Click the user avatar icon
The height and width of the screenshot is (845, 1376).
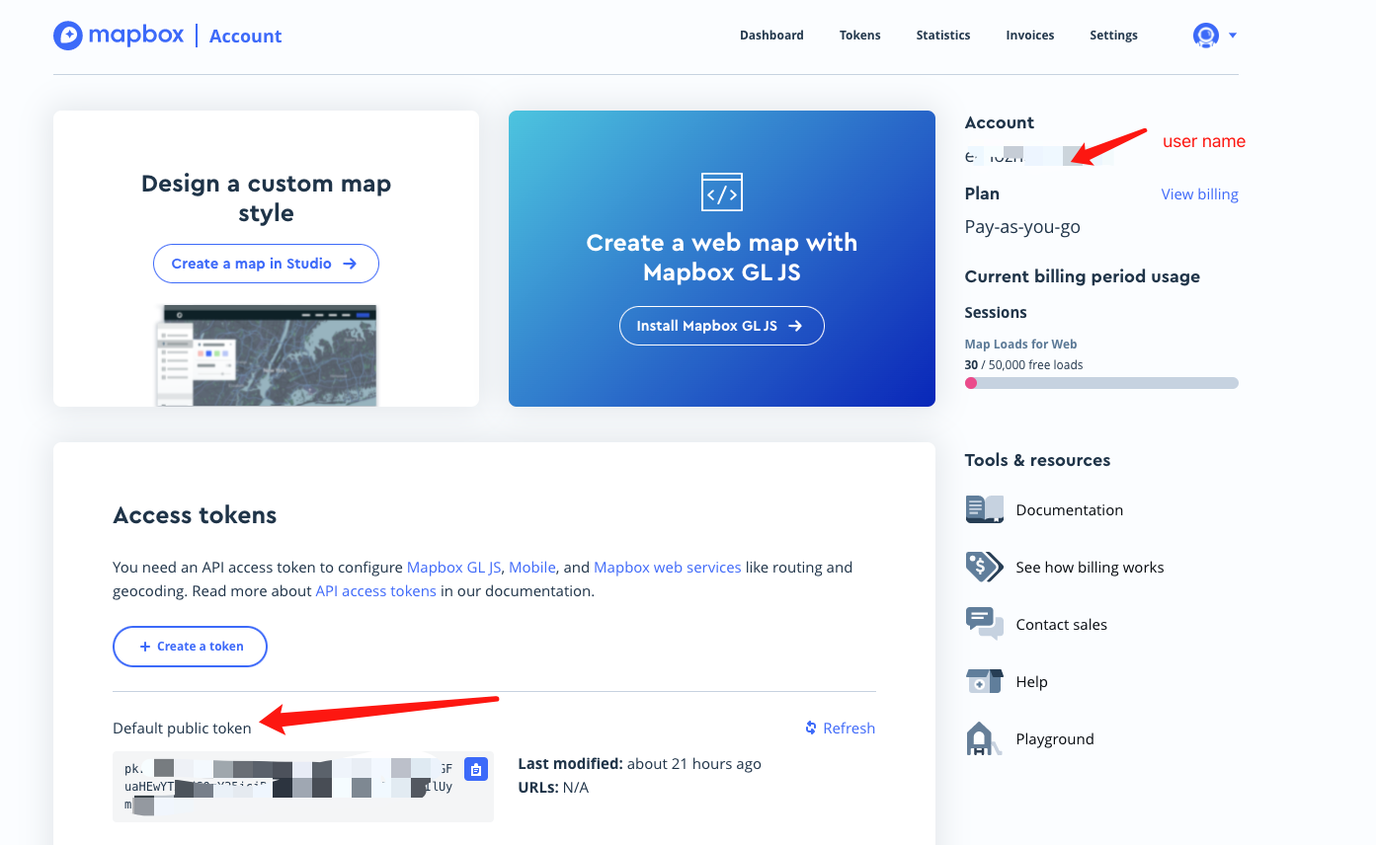[1205, 35]
